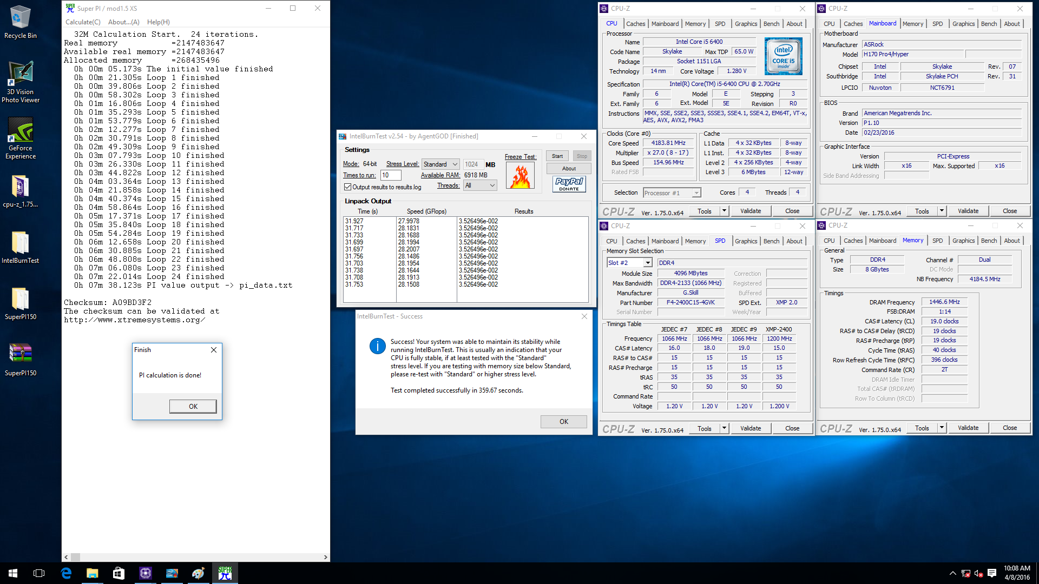The width and height of the screenshot is (1039, 584).
Task: Click memory size MB field in IntelBurnTest
Action: pyautogui.click(x=472, y=164)
